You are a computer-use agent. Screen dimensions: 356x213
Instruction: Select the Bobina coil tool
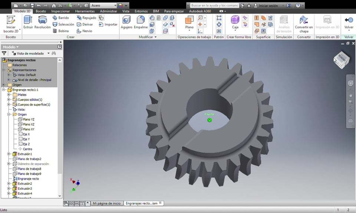[60, 31]
